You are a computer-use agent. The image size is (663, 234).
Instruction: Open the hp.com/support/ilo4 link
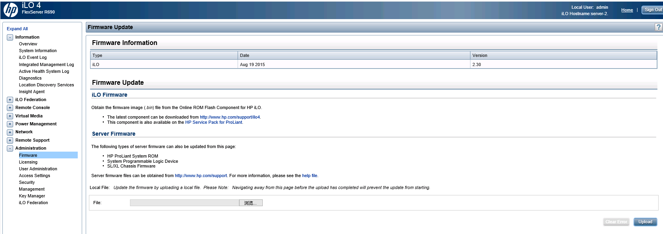230,117
